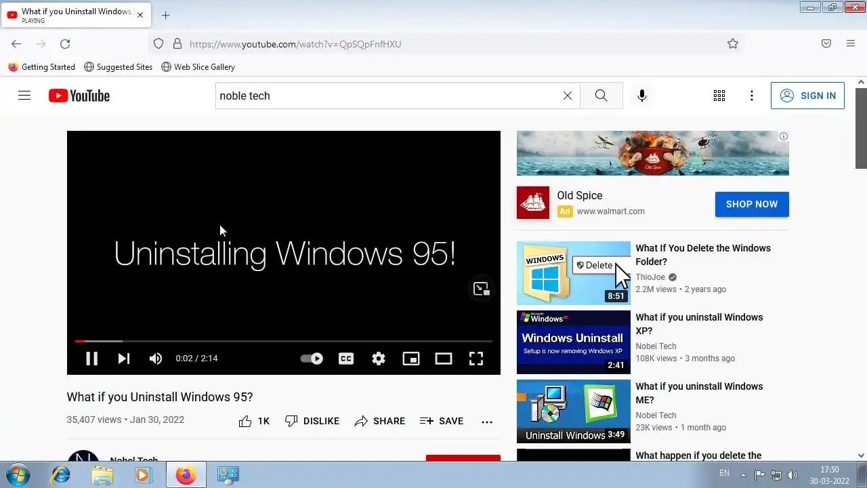Click SIGN IN button
The height and width of the screenshot is (488, 867).
807,96
